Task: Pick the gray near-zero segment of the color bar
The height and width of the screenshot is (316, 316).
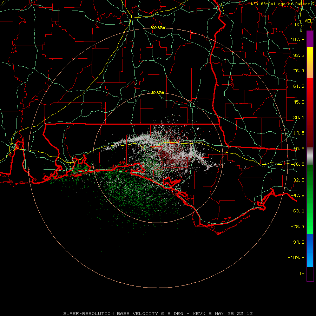Action: pos(310,156)
